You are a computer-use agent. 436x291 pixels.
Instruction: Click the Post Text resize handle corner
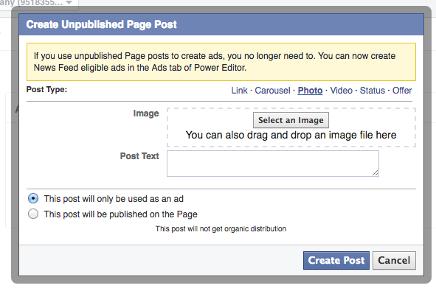click(x=375, y=173)
